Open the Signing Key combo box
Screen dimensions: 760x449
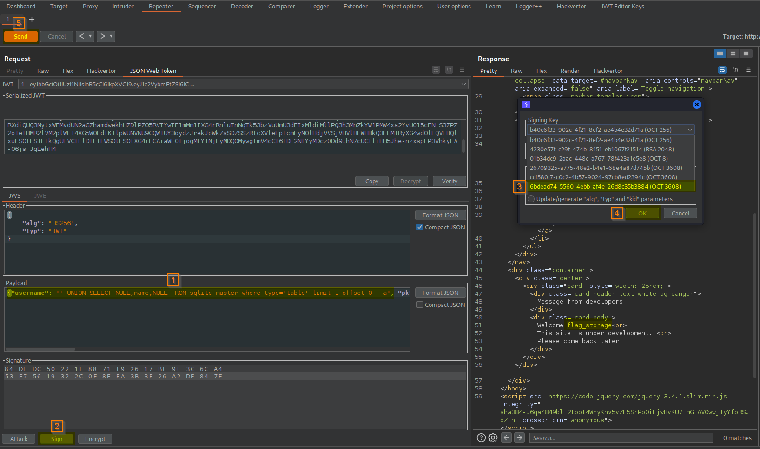point(611,130)
